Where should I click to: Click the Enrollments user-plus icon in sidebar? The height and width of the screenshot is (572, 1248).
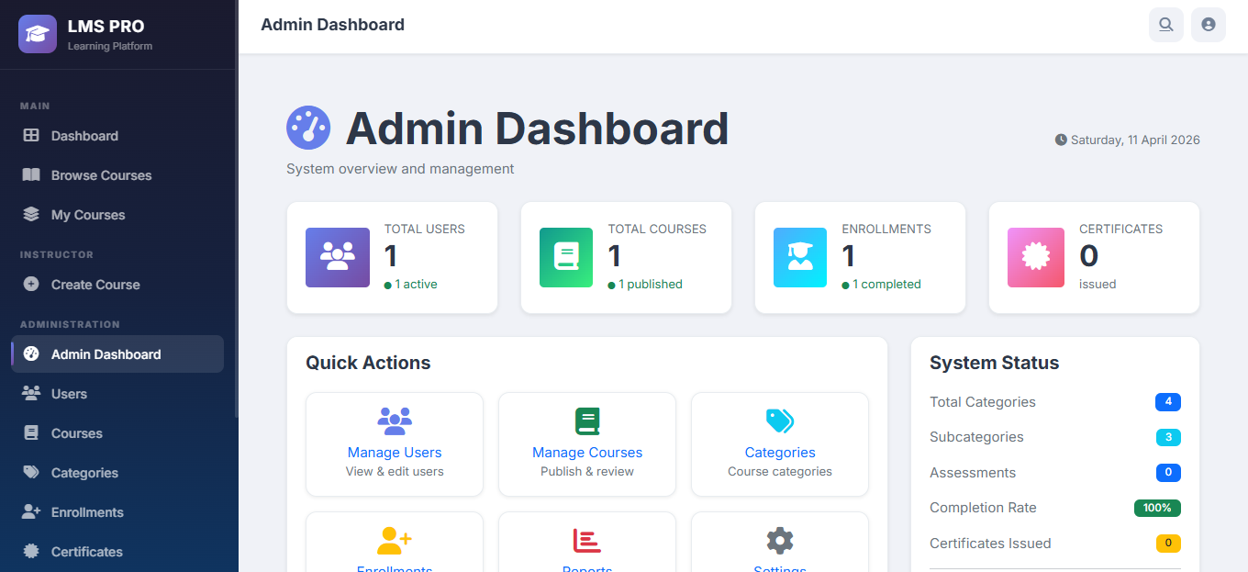[x=31, y=512]
